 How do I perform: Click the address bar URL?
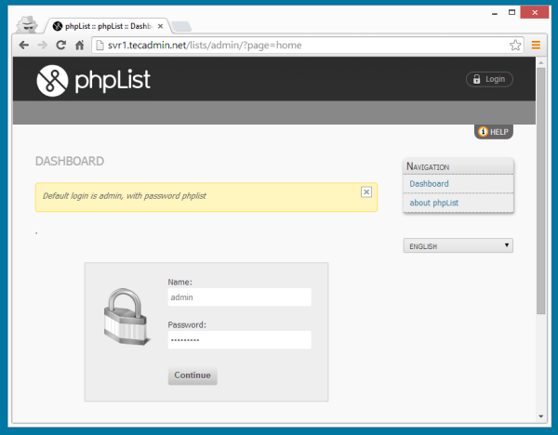pos(279,45)
